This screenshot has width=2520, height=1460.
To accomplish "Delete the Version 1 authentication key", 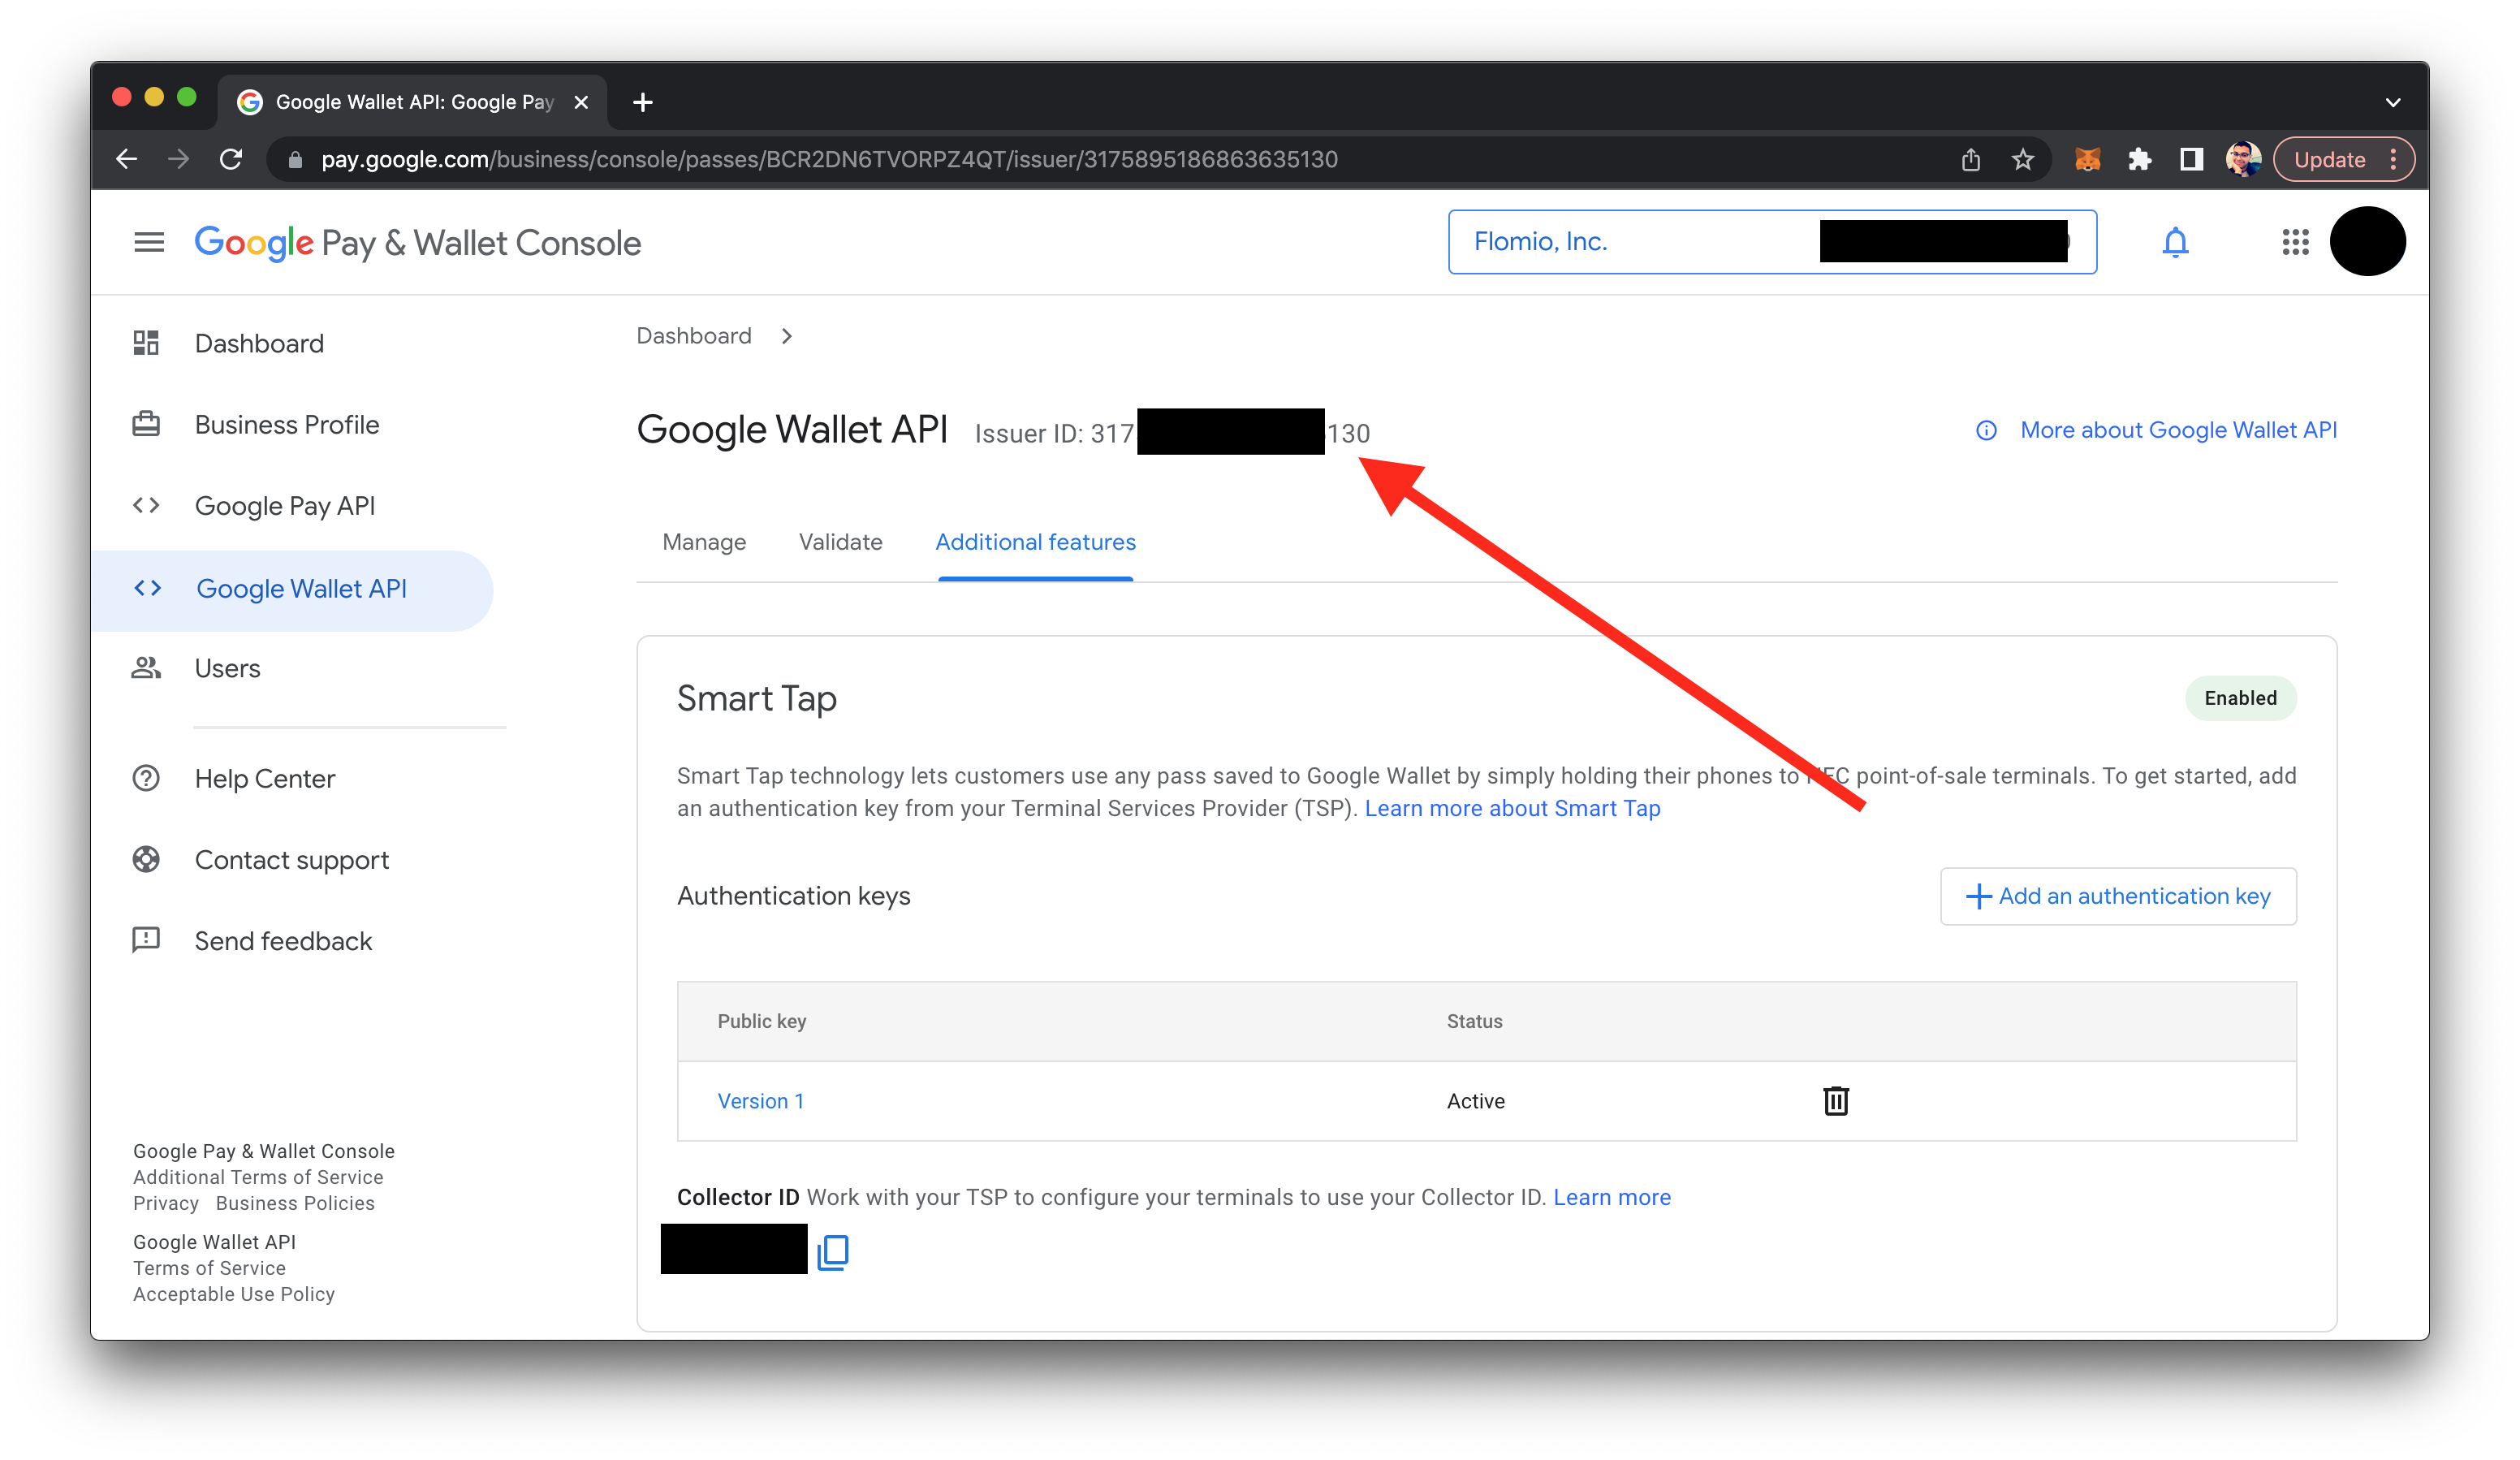I will pos(1835,1101).
